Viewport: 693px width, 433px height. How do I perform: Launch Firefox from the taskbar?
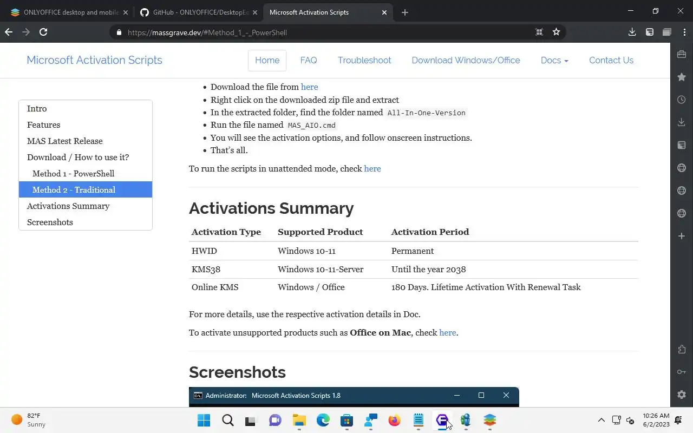pos(394,420)
